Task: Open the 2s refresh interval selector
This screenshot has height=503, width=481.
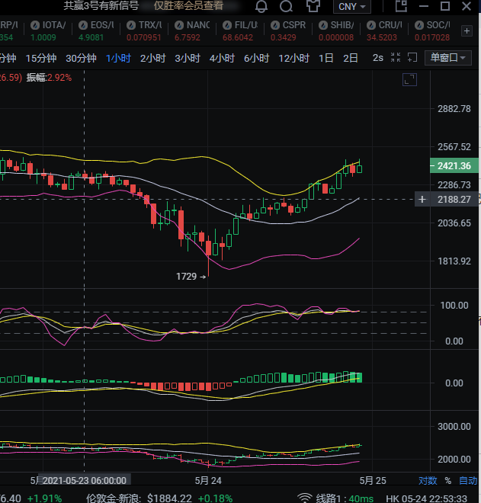Action: (x=378, y=58)
